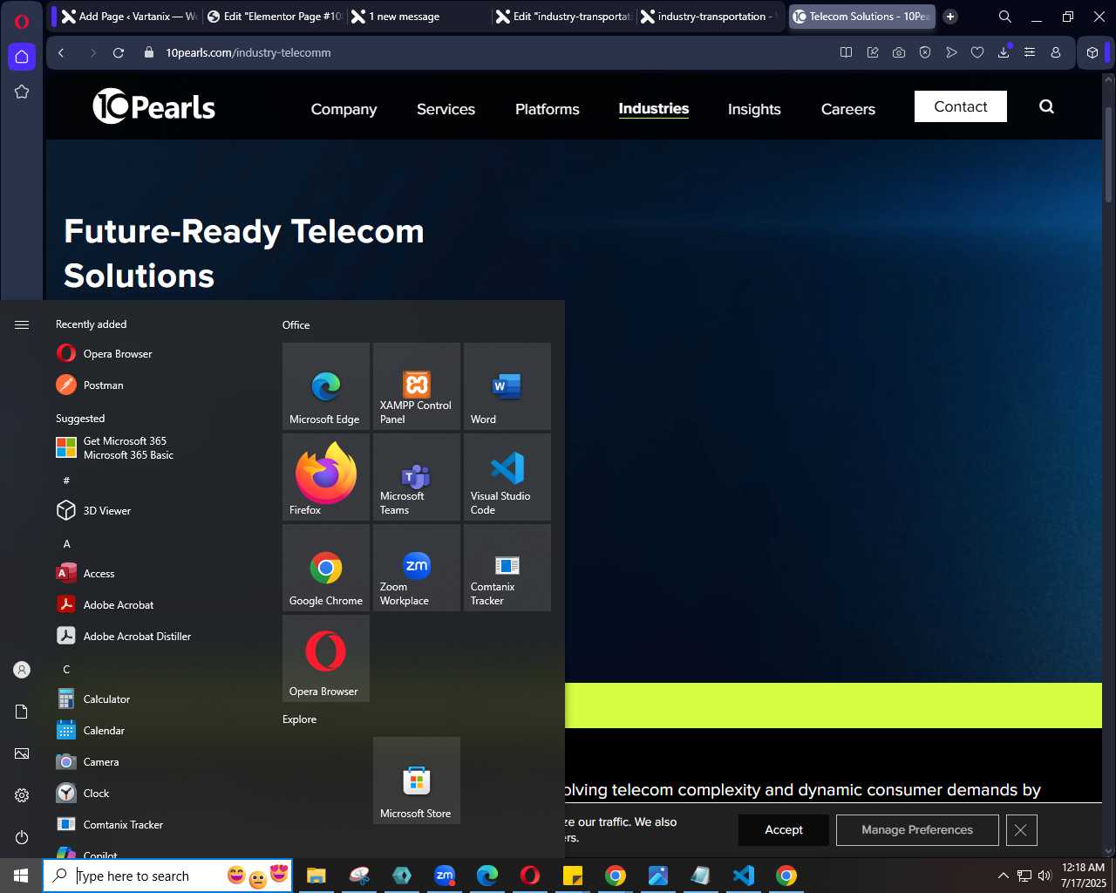Open Careers page link
This screenshot has height=893, width=1116.
click(x=848, y=109)
